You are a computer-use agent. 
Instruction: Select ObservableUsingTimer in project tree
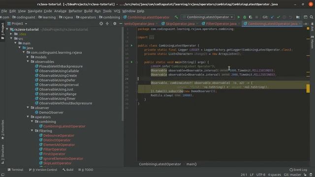click(x=55, y=98)
